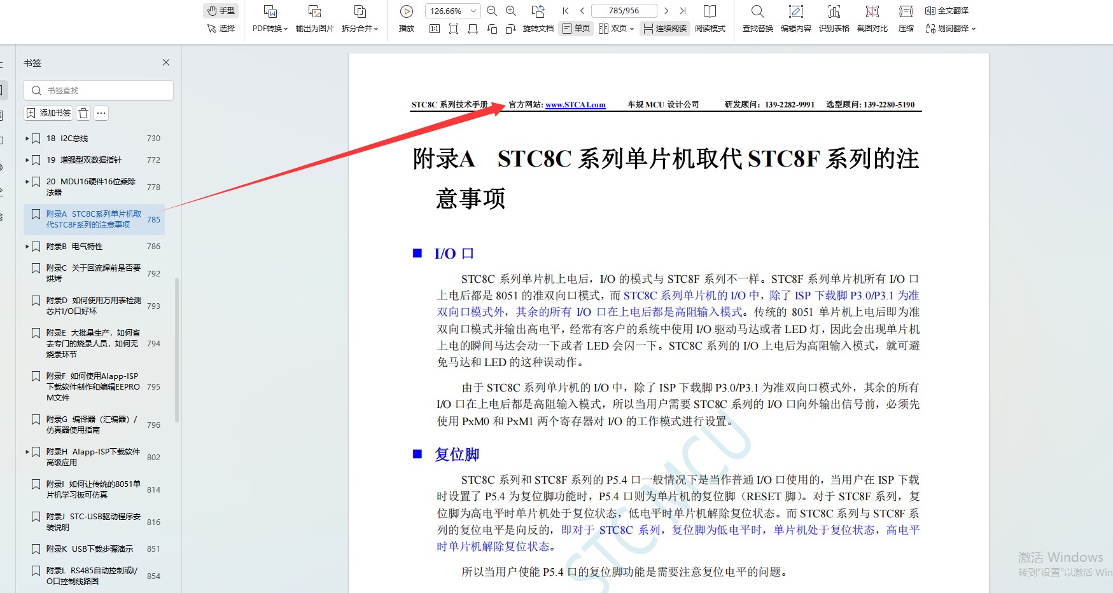Open 查找替换 find and replace
Screen dimensions: 1113x593
coord(757,19)
